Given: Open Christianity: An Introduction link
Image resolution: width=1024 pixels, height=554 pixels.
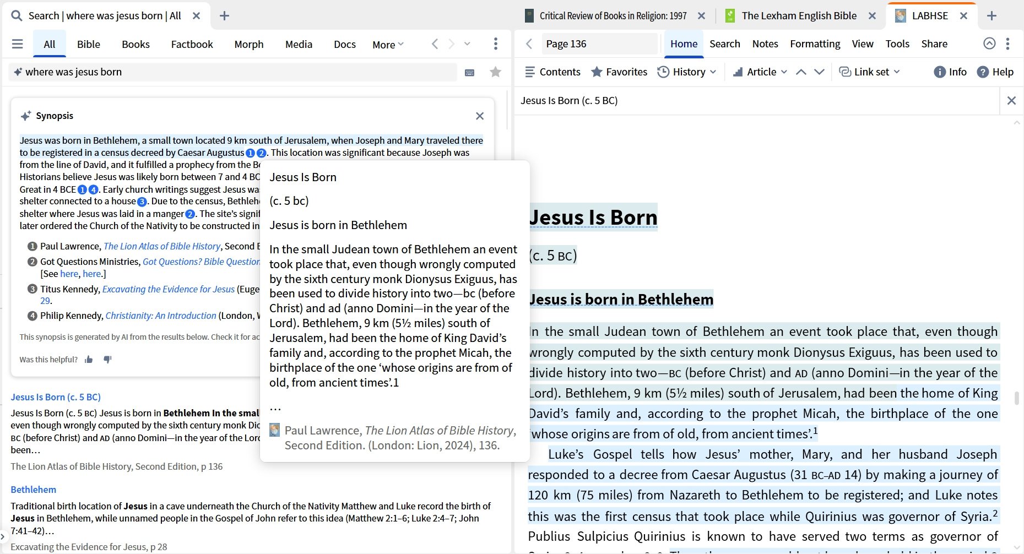Looking at the screenshot, I should pos(161,316).
